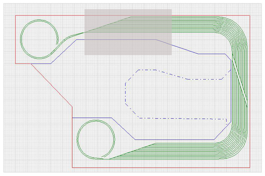Image resolution: width=265 pixels, height=176 pixels.
Task: Click the solid blue diagonal near lower loop
Action: click(123, 129)
